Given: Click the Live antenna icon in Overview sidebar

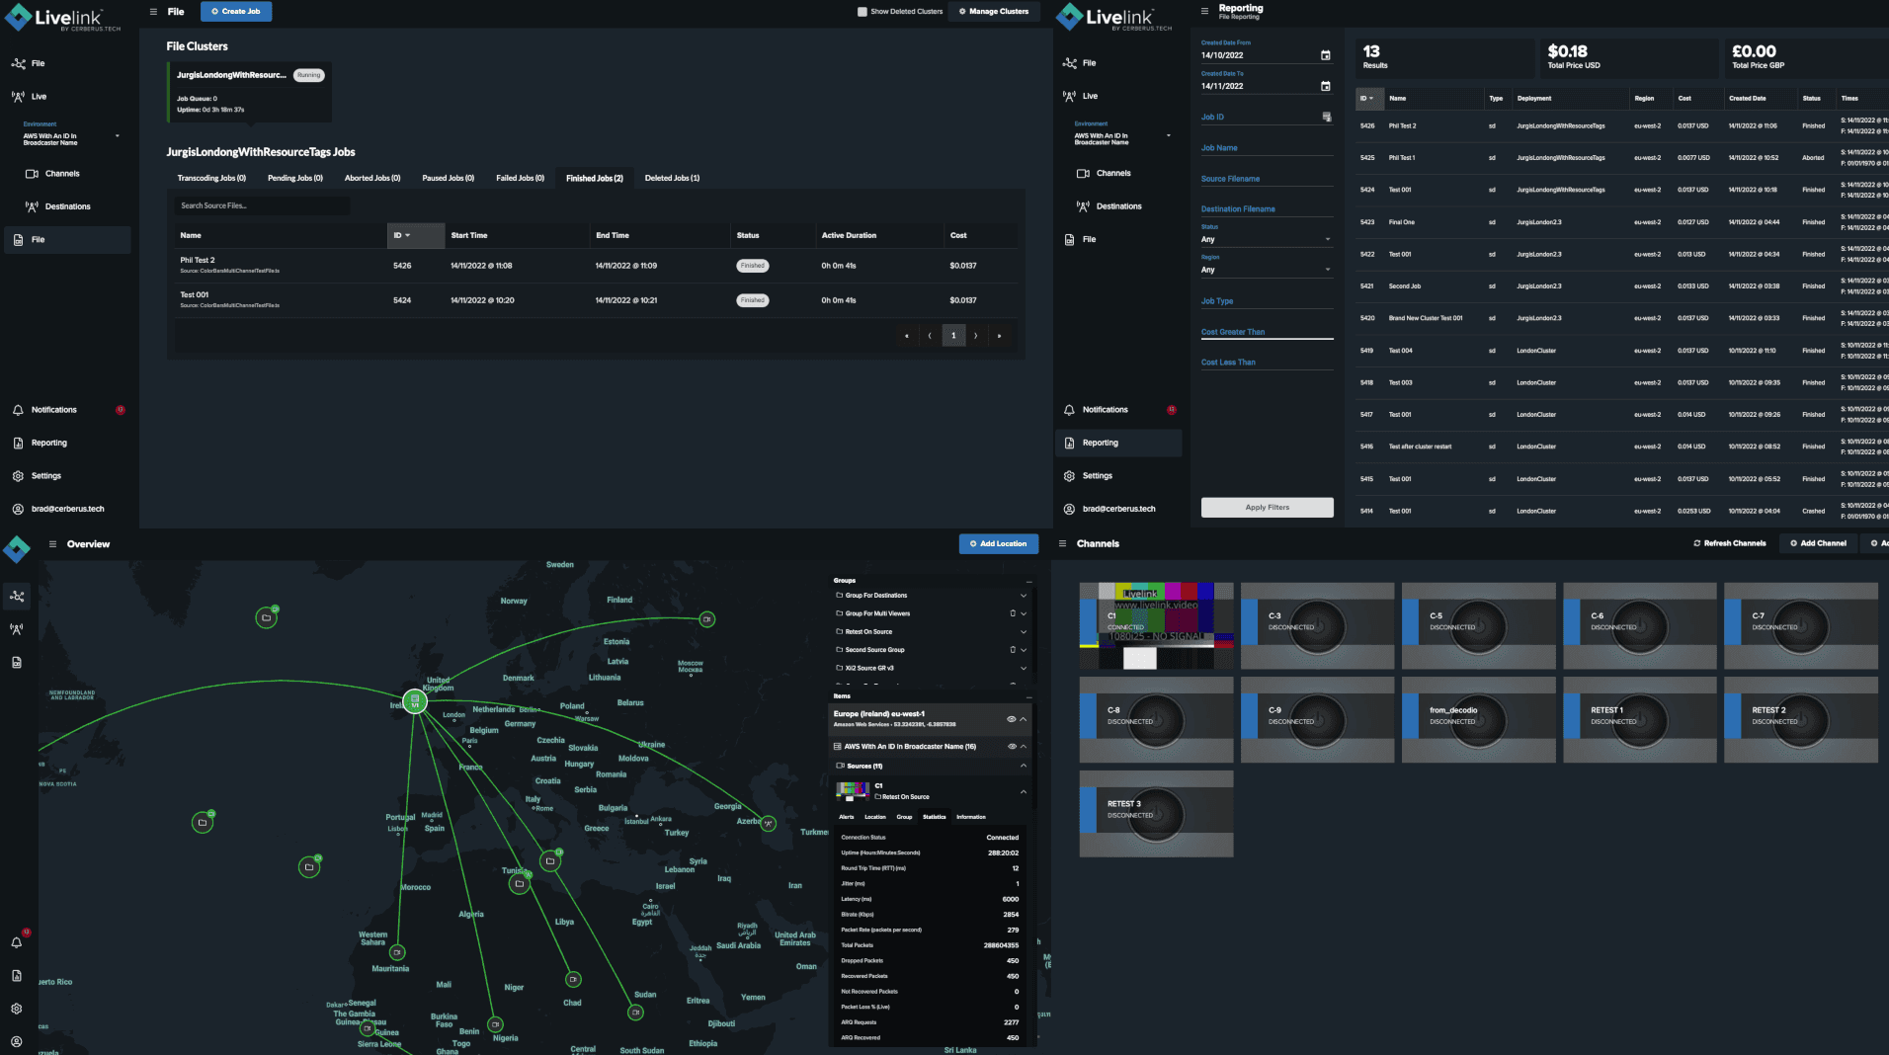Looking at the screenshot, I should click(x=17, y=629).
